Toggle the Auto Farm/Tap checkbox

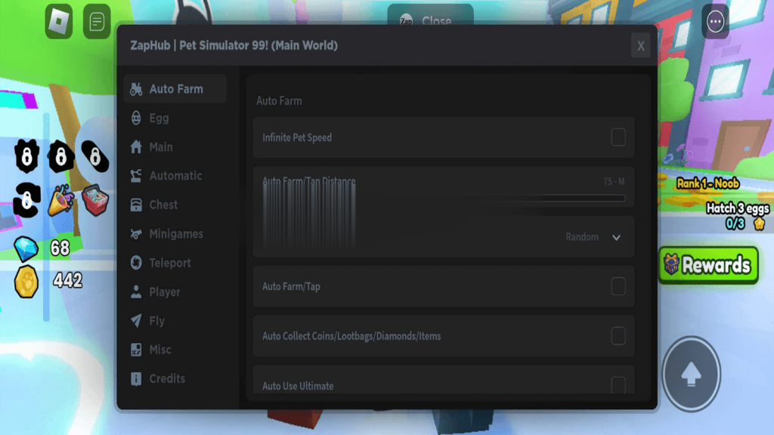(618, 286)
